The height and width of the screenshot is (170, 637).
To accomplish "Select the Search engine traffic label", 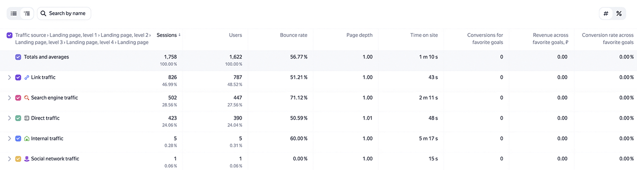I will (x=55, y=98).
